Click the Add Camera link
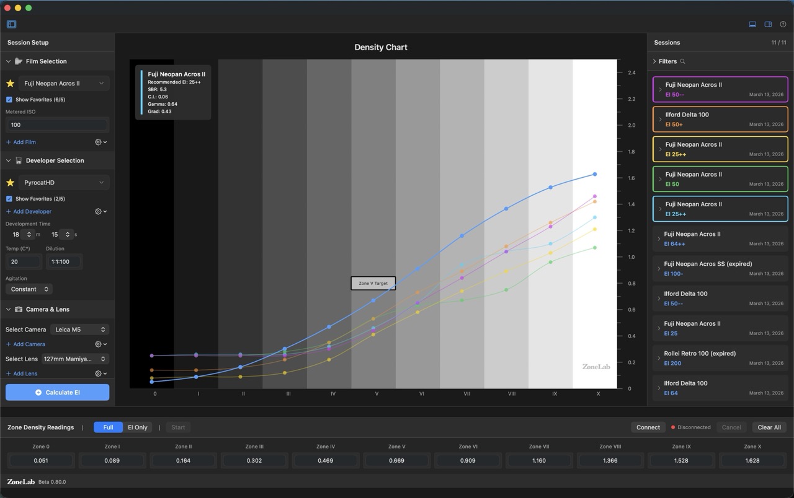794x498 pixels. click(25, 344)
